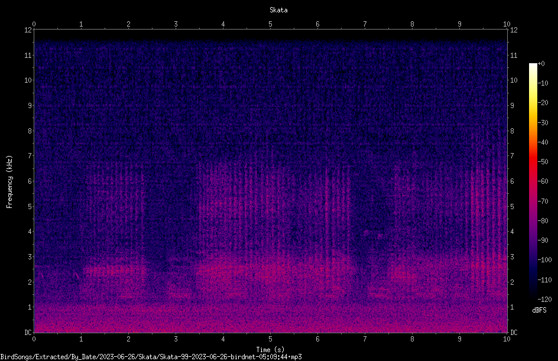Screen dimensions: 558x361
Task: Click the -40 label on the dBFS scale
Action: [543, 142]
